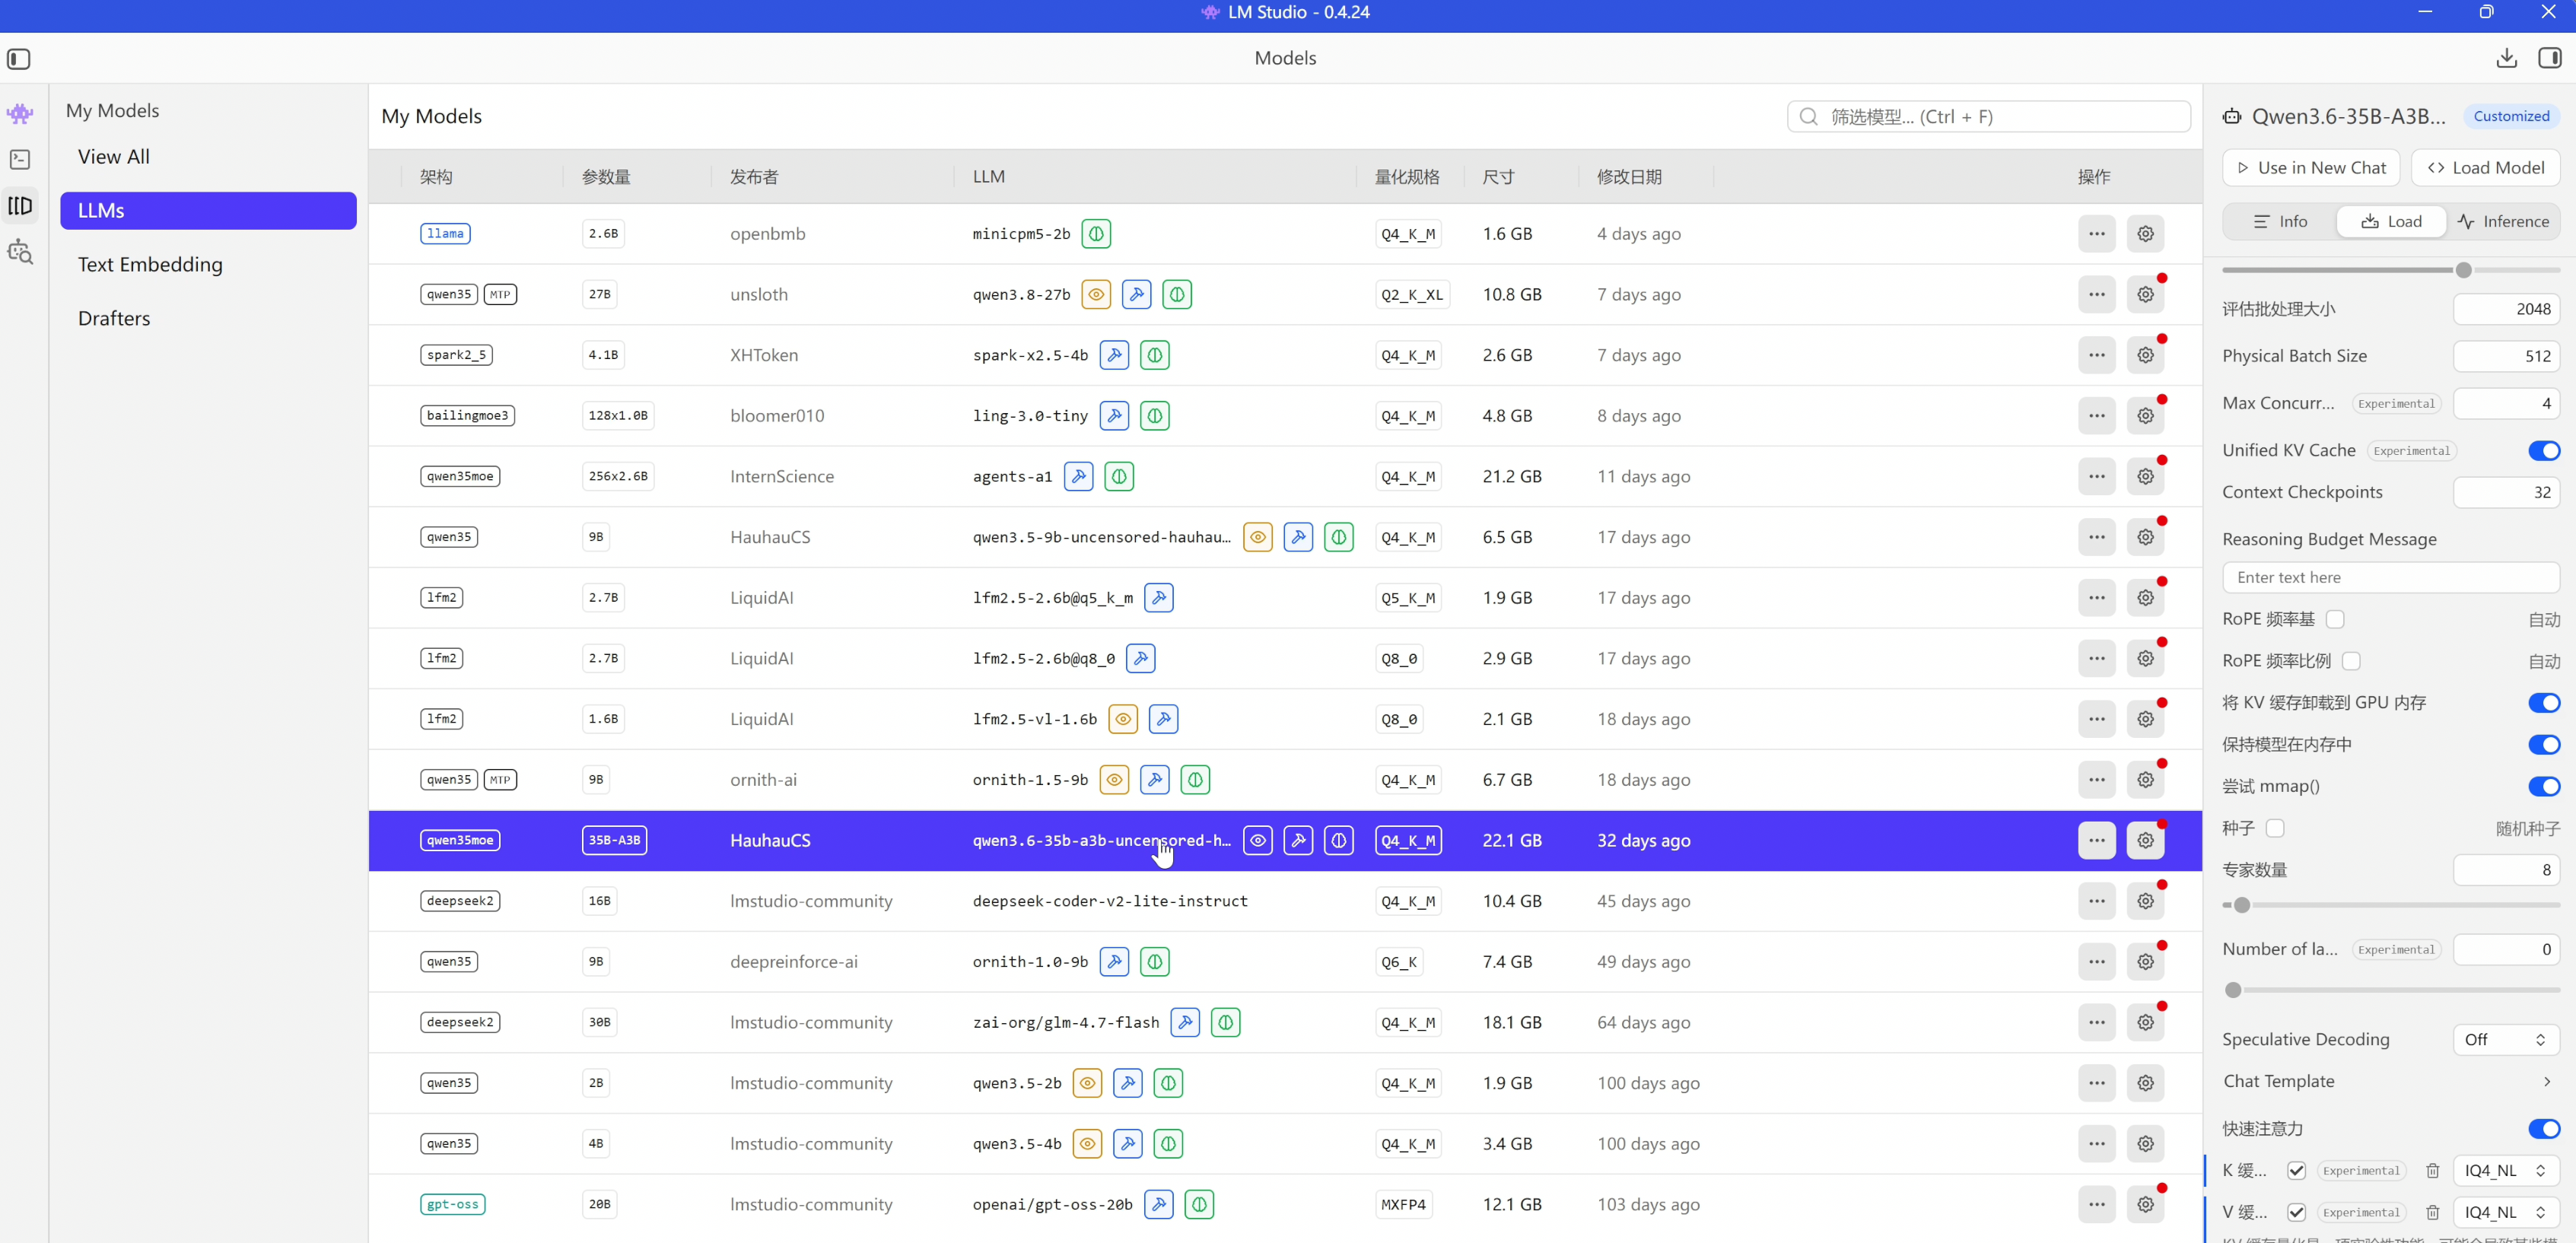Screen dimensions: 2576x1243
Task: Open V cache quantization type dropdown
Action: (2506, 1212)
